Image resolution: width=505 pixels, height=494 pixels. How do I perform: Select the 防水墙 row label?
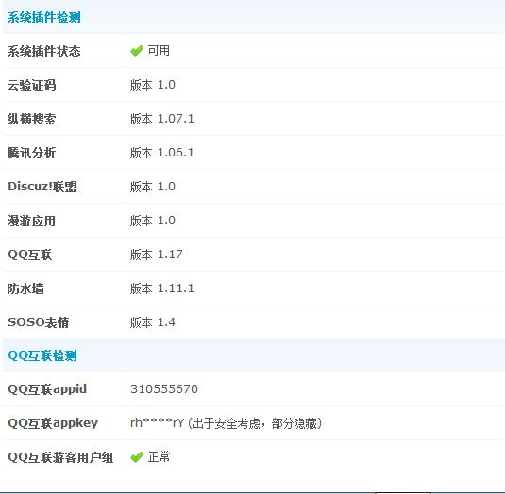pyautogui.click(x=25, y=288)
